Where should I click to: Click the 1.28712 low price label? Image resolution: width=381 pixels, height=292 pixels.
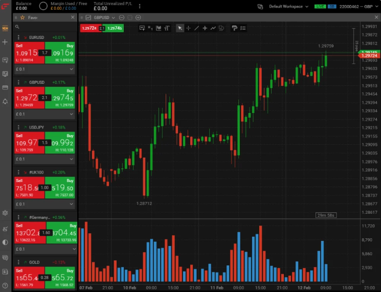tap(144, 204)
